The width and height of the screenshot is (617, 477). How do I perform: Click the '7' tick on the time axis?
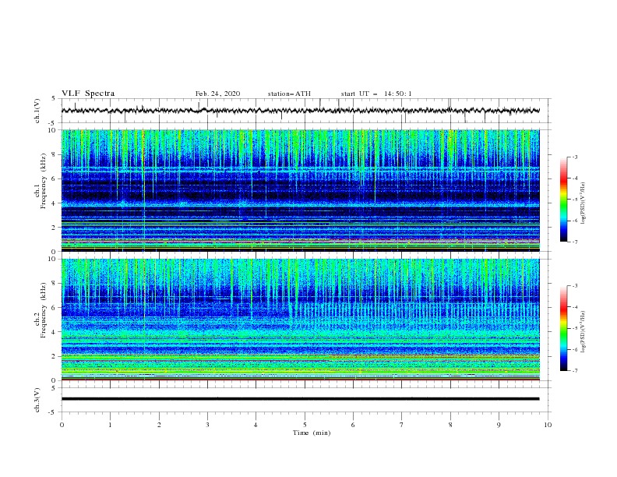[x=402, y=425]
